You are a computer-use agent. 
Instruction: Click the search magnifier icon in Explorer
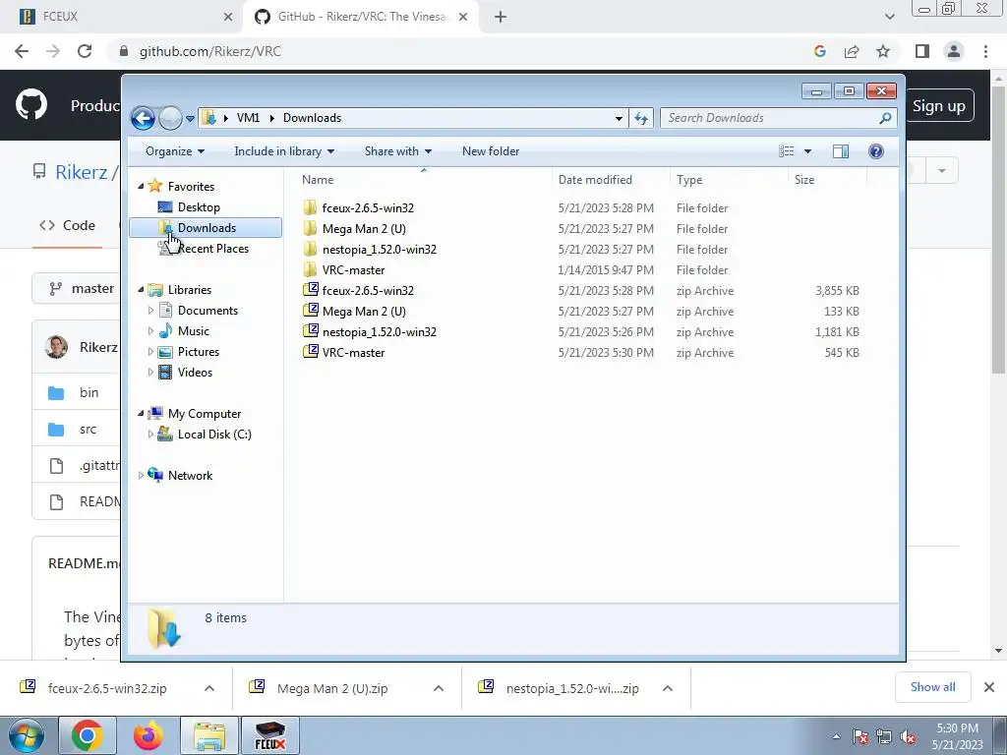point(886,118)
